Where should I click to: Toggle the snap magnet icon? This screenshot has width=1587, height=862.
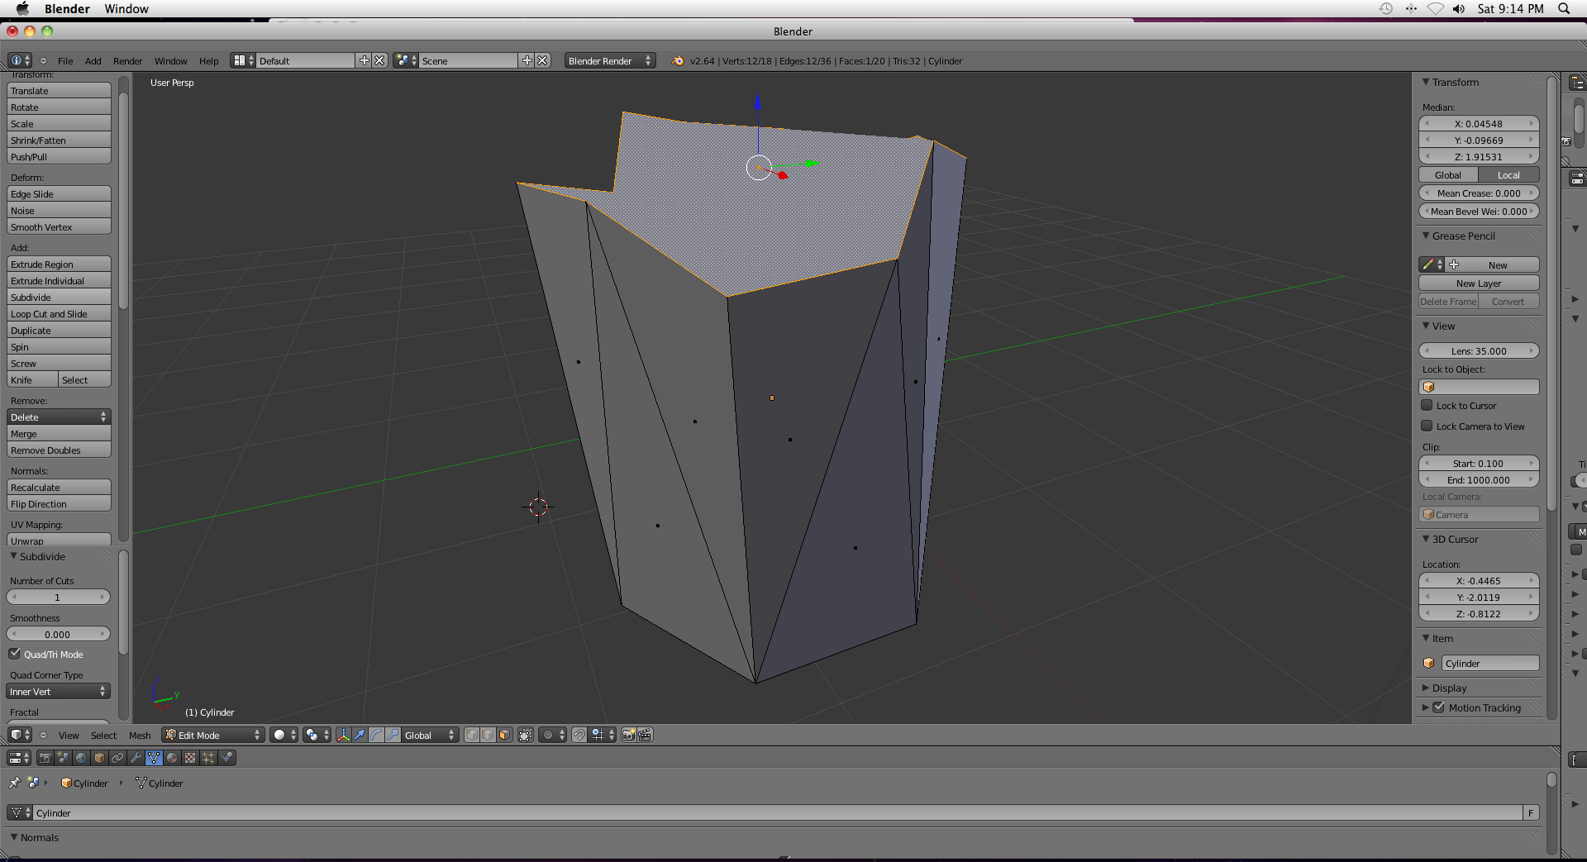click(579, 735)
